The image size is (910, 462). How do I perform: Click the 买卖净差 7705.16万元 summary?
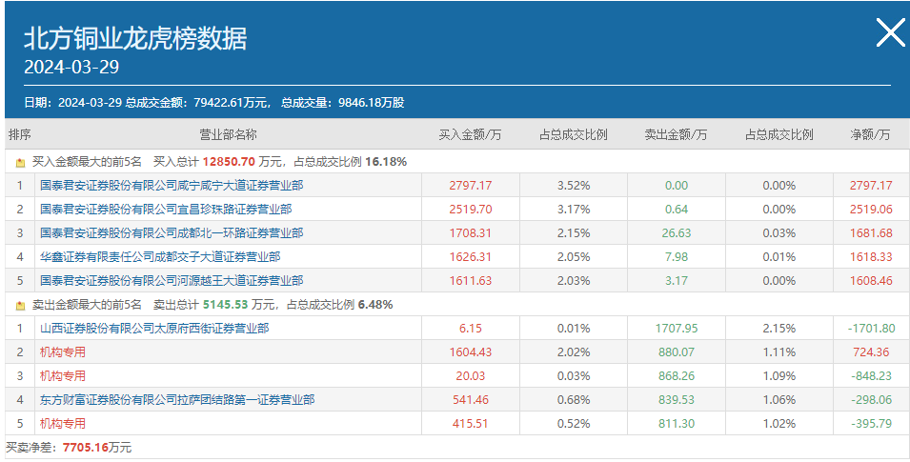tap(69, 448)
